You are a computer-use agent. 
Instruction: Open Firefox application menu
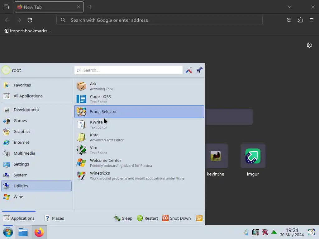312,20
